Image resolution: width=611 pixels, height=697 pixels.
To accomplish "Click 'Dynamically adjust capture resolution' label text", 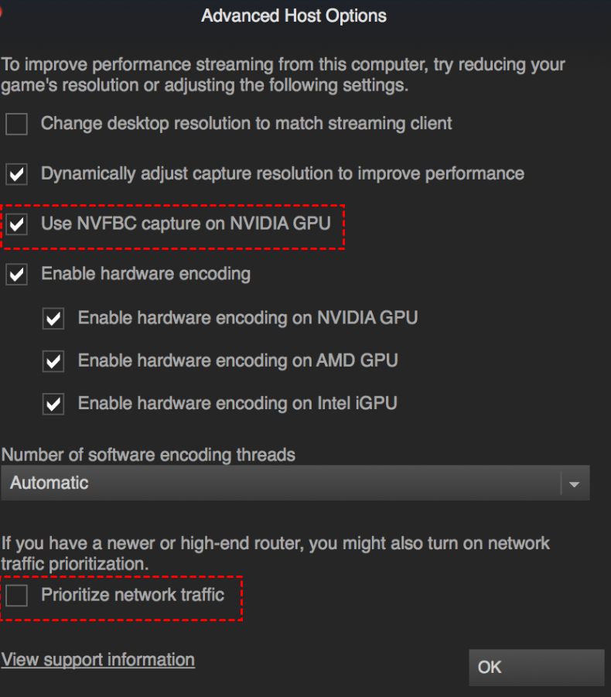I will (282, 173).
